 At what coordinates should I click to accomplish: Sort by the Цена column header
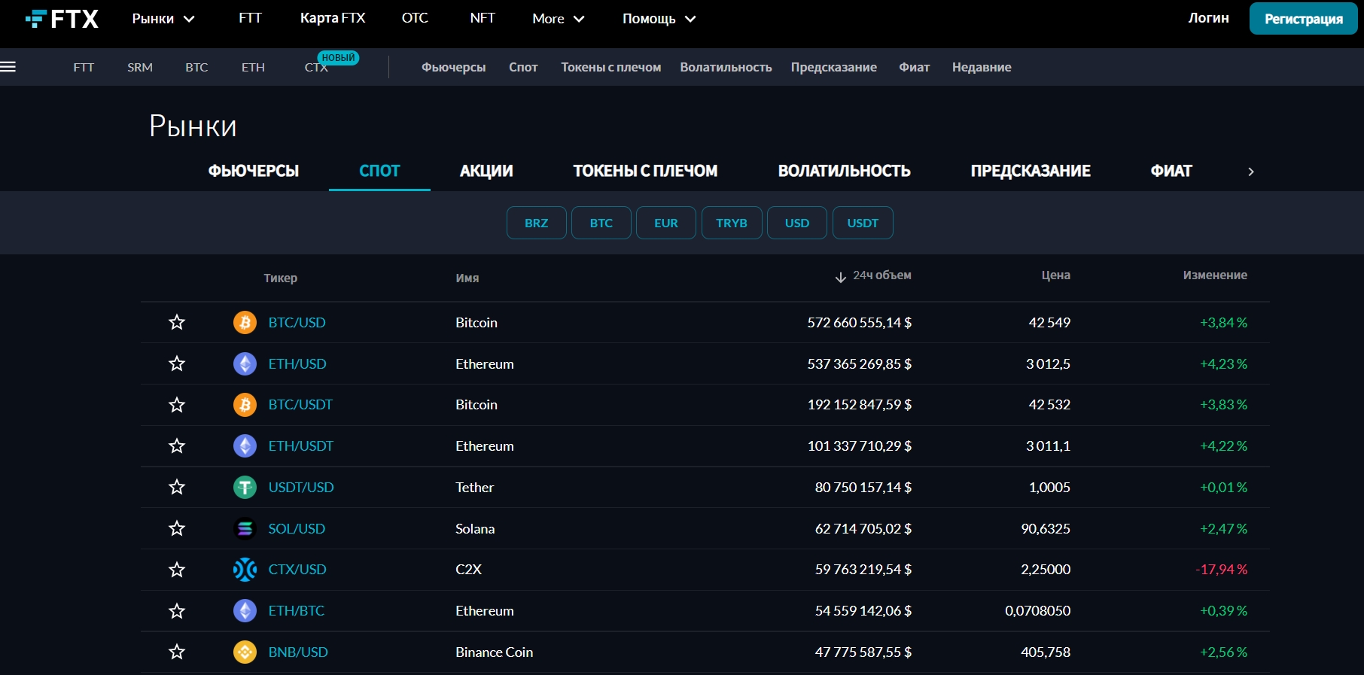coord(1055,275)
